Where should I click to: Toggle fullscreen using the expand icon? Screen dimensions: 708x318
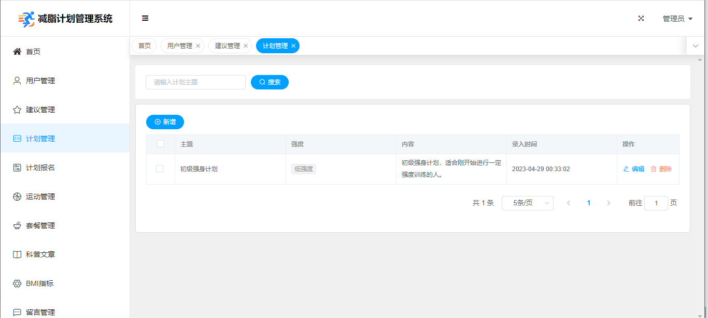pos(641,18)
